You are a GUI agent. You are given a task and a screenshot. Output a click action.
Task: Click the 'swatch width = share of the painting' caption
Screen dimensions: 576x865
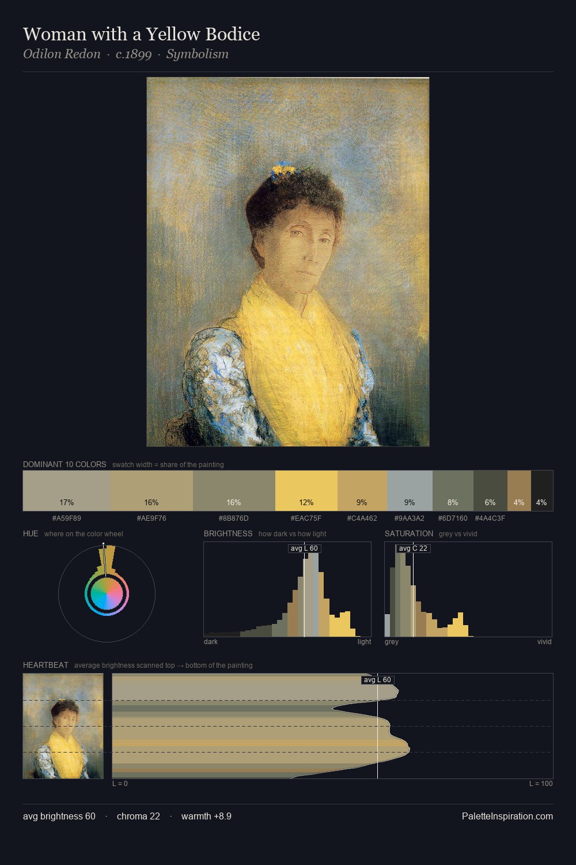coord(168,465)
